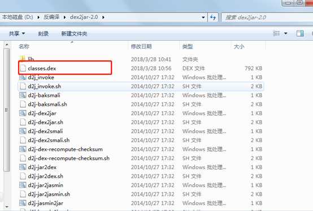
Task: Select the file name d2j-jasmin2jar
Action: point(46,203)
